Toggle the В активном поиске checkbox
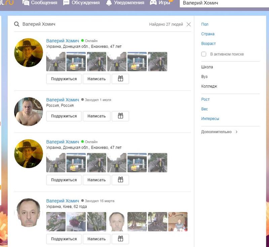 click(204, 54)
